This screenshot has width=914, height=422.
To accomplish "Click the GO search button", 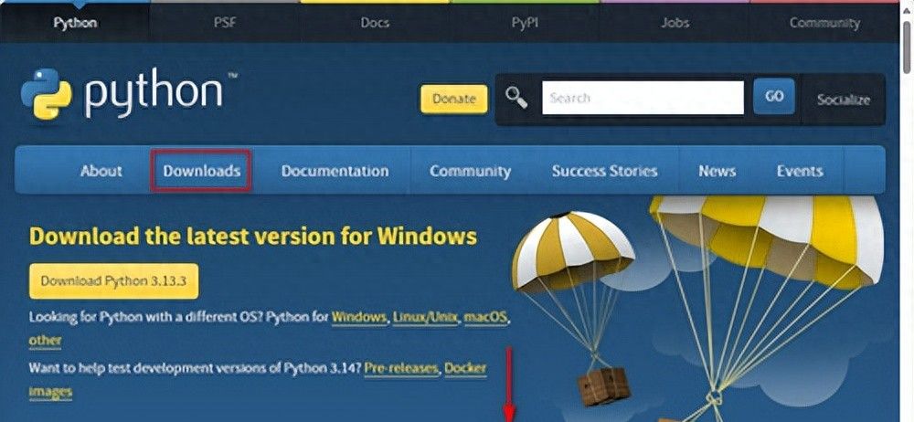I will pyautogui.click(x=774, y=96).
